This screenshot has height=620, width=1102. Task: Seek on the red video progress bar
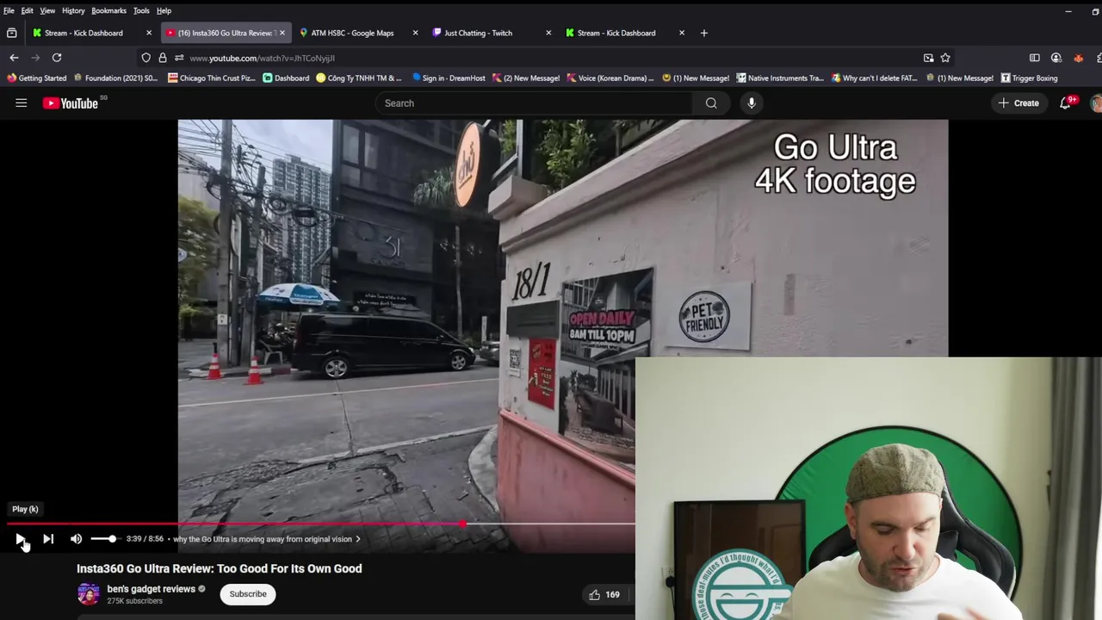320,524
